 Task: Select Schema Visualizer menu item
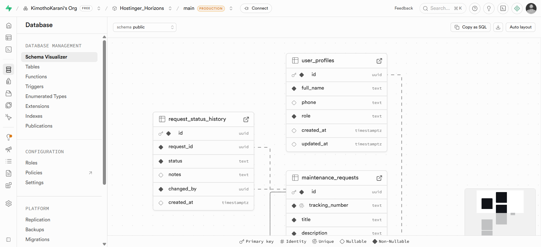(59, 57)
